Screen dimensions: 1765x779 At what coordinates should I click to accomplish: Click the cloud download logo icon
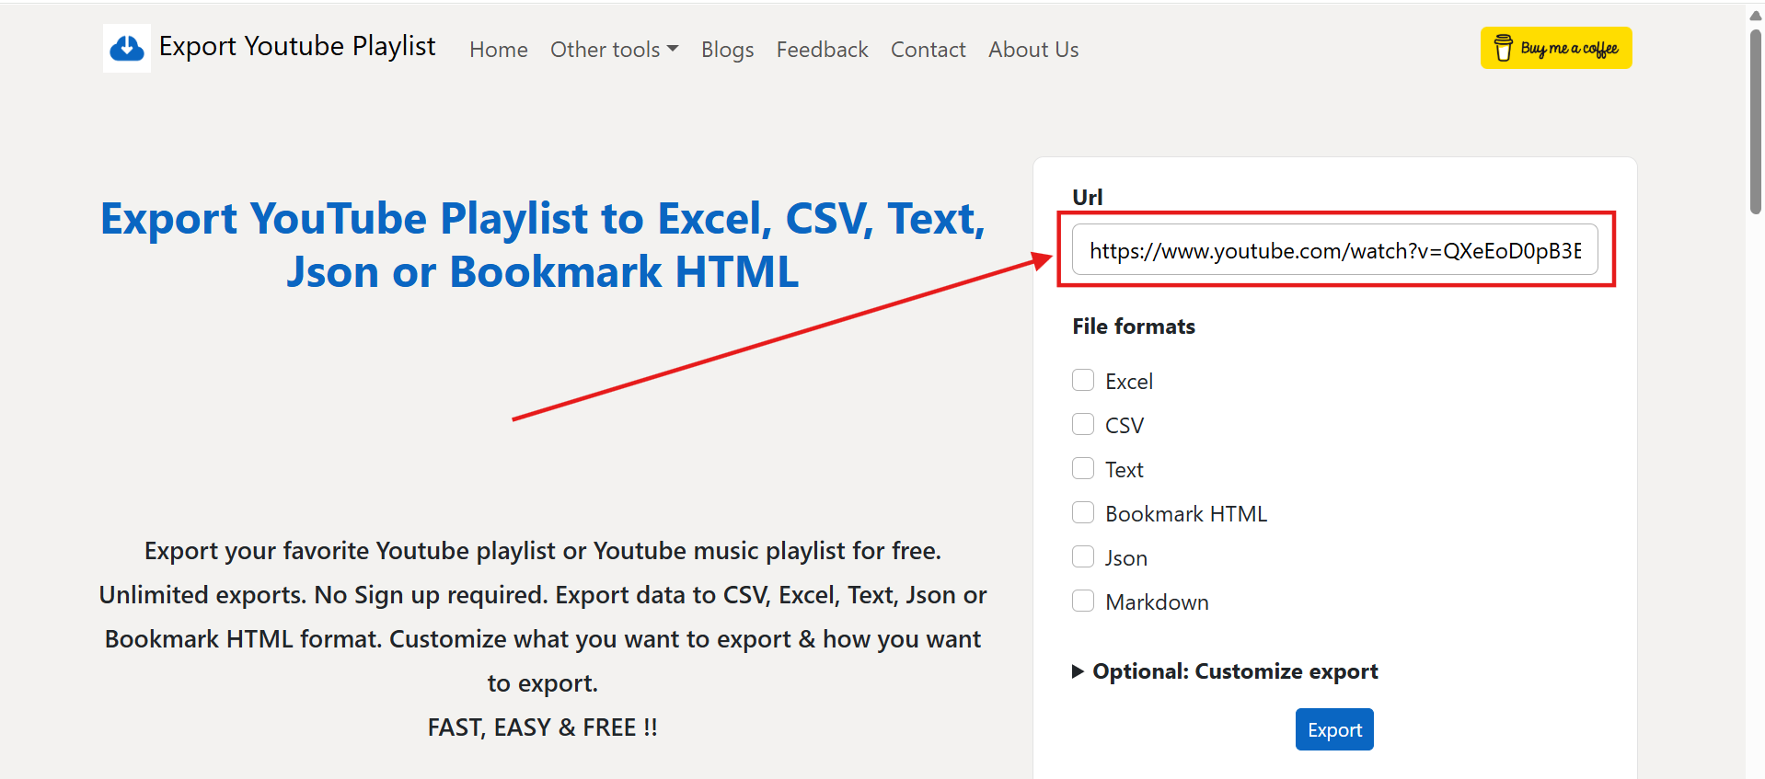(x=127, y=48)
